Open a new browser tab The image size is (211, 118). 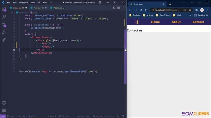pos(170,4)
